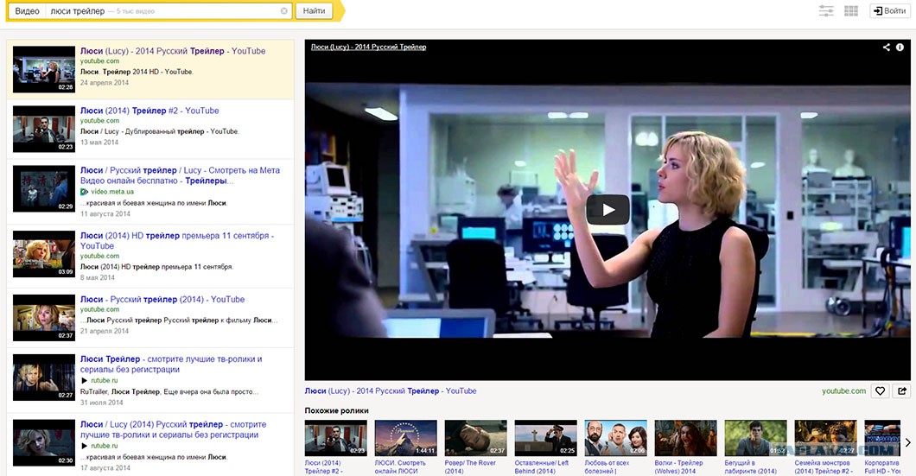Clear the search query with the X icon
916x476 pixels.
[x=284, y=11]
